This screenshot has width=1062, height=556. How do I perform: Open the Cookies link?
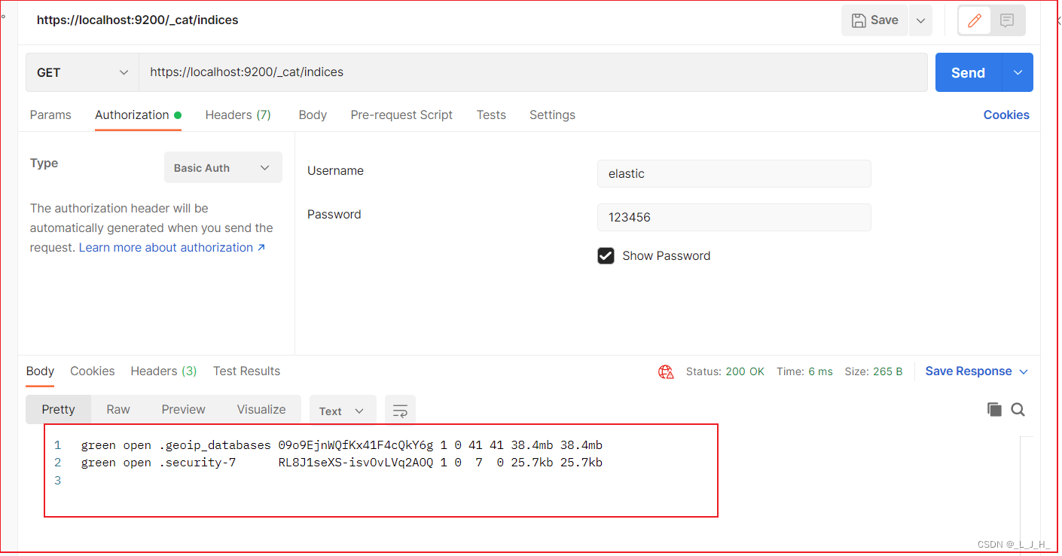[1006, 115]
